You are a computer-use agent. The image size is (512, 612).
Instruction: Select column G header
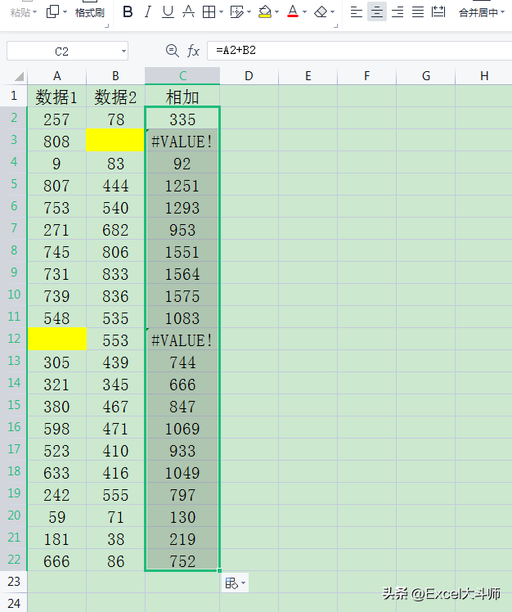pyautogui.click(x=426, y=75)
